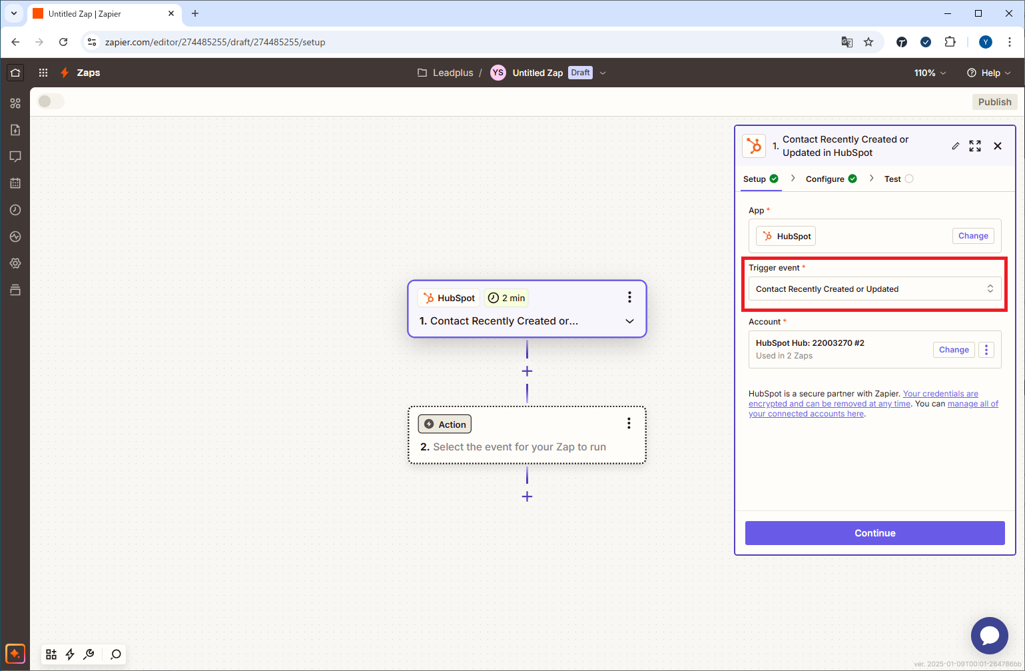This screenshot has width=1025, height=671.
Task: Rename step with the pencil icon
Action: [956, 146]
